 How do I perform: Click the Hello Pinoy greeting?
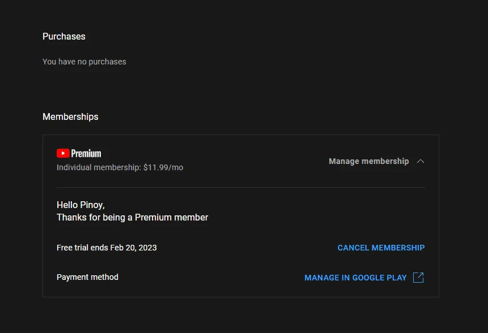pos(80,205)
